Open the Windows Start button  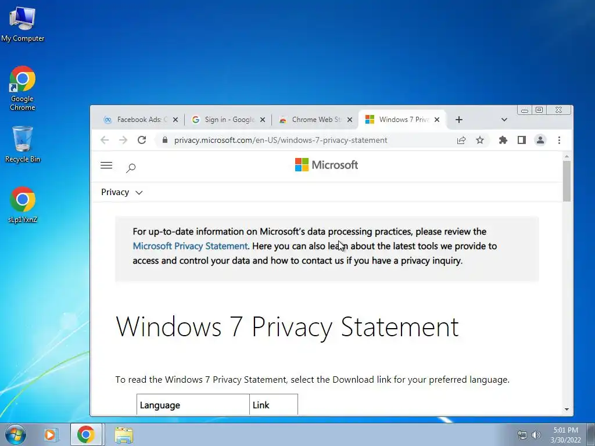click(x=16, y=434)
